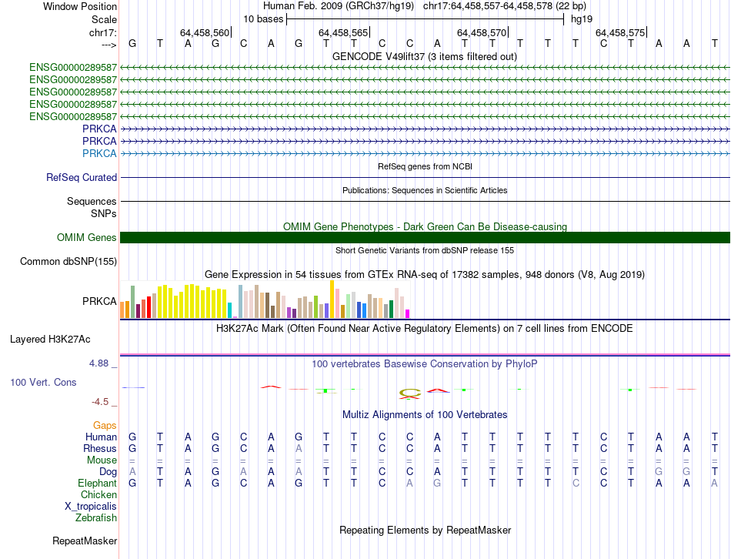Click the GENCODE V49lift37 track title
The image size is (731, 559).
[x=425, y=56]
